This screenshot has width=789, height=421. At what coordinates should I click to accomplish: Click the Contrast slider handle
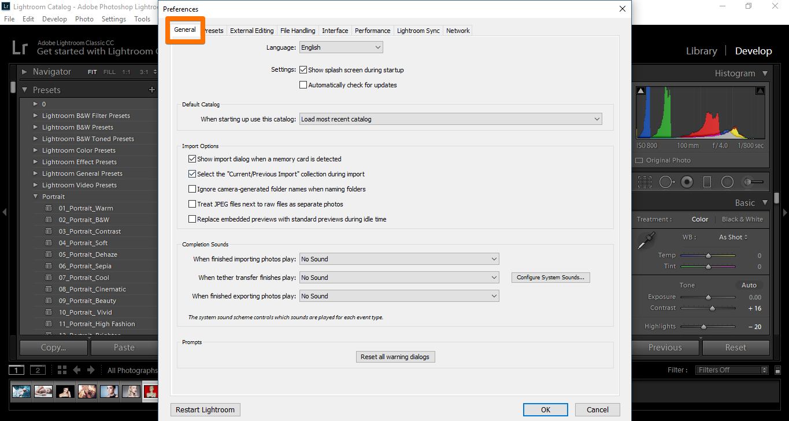pos(712,308)
